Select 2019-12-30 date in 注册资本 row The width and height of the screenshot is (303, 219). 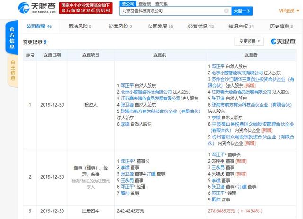52,211
